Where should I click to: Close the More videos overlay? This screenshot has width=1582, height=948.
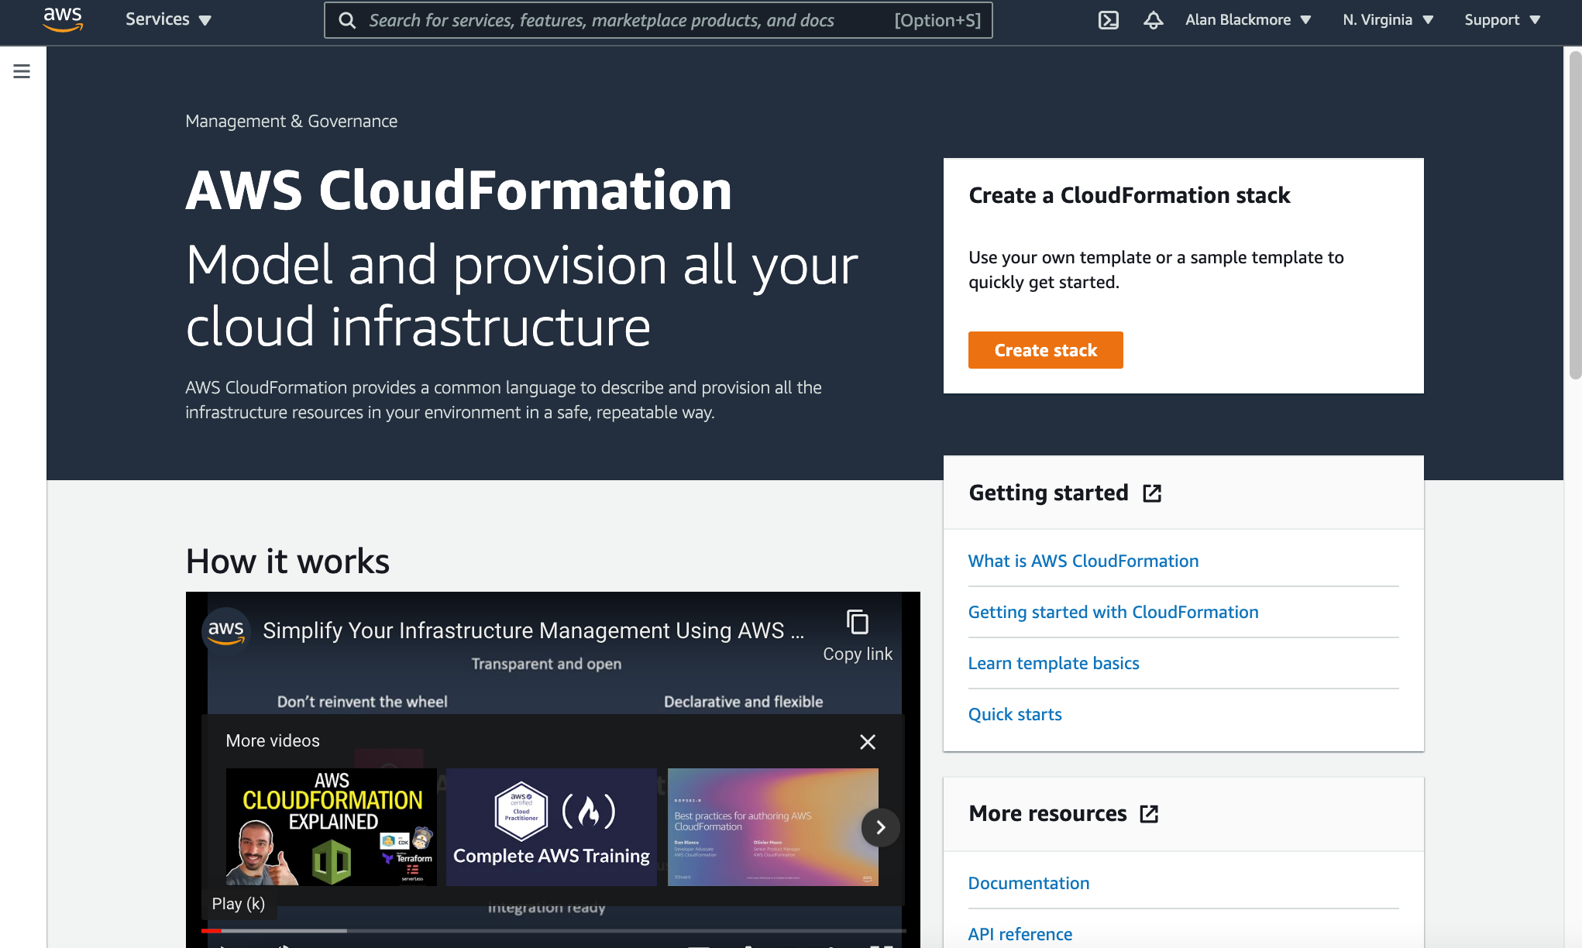868,741
